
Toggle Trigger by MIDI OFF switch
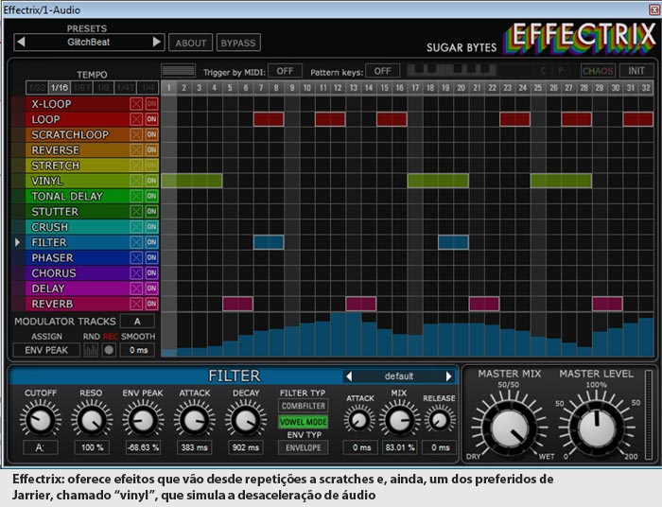pyautogui.click(x=285, y=71)
